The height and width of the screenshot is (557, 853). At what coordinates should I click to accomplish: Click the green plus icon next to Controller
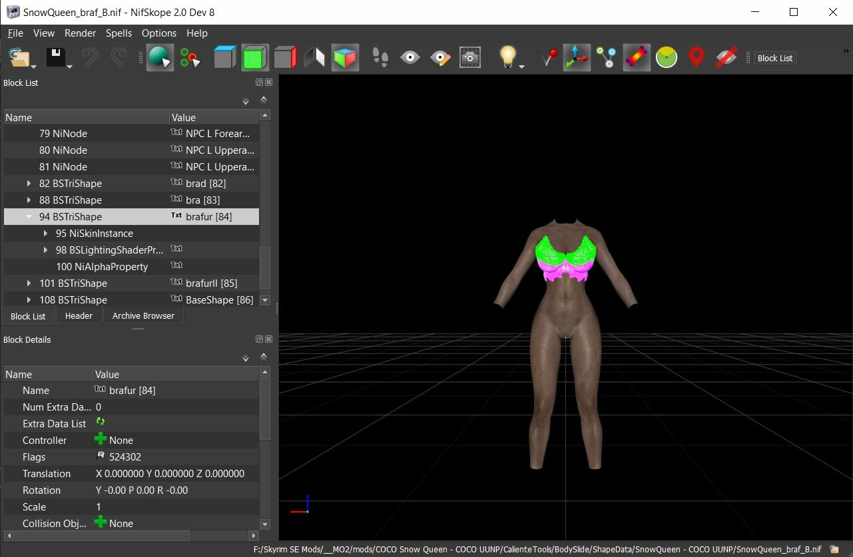[101, 439]
